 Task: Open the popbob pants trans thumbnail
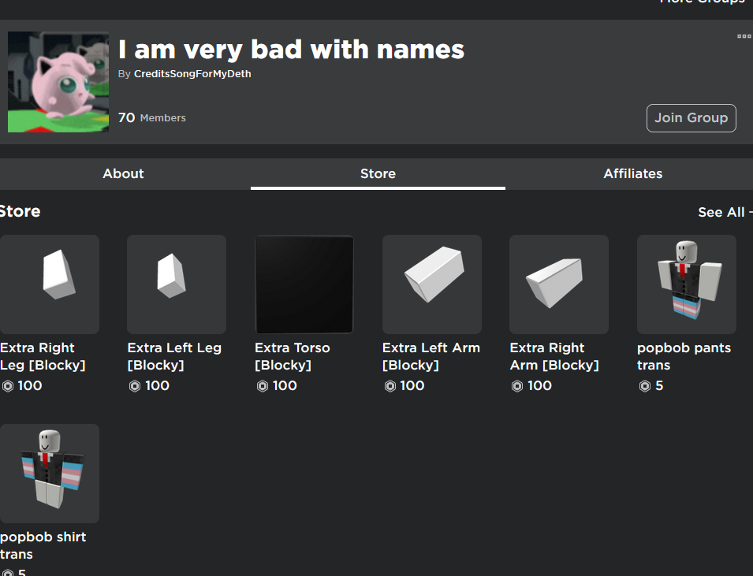[x=686, y=284]
